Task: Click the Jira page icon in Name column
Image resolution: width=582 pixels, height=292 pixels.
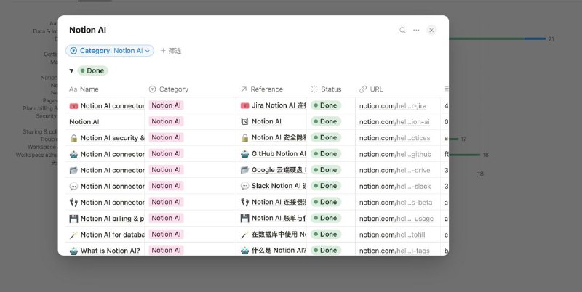Action: (x=73, y=106)
